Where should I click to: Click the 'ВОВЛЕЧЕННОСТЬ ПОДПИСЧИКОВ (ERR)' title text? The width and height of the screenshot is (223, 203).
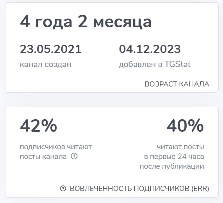[139, 189]
